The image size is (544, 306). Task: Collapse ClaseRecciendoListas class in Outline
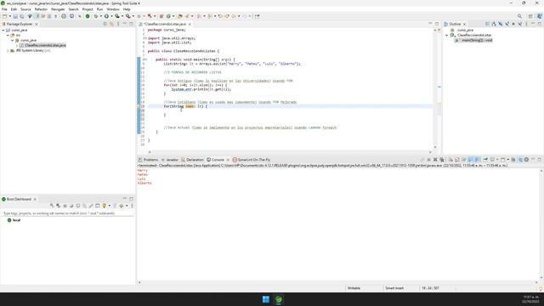click(x=447, y=35)
